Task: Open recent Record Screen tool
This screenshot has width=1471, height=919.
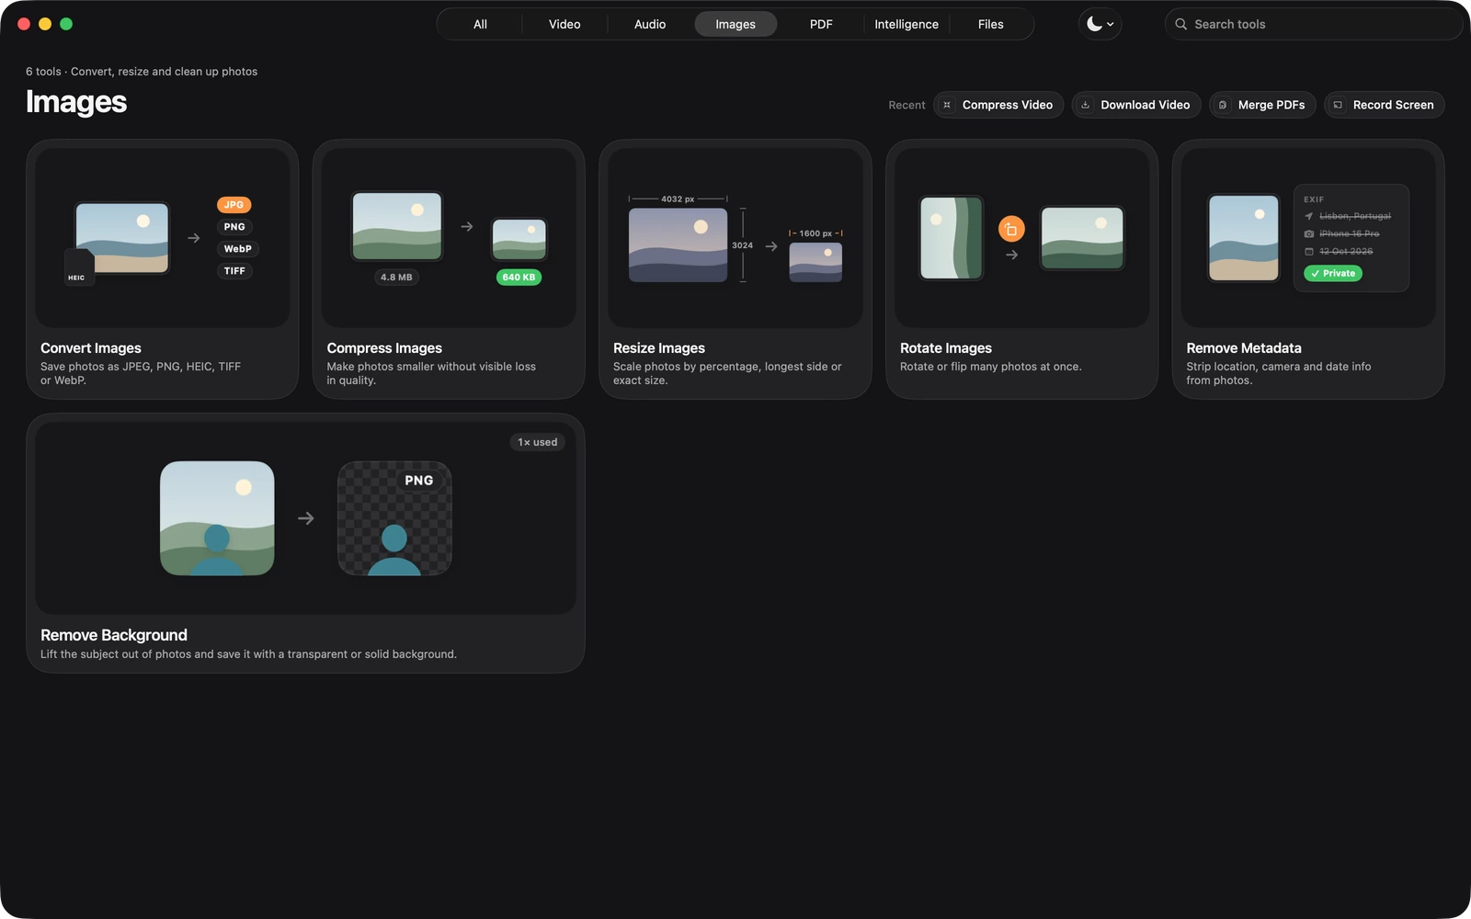Action: [x=1385, y=105]
